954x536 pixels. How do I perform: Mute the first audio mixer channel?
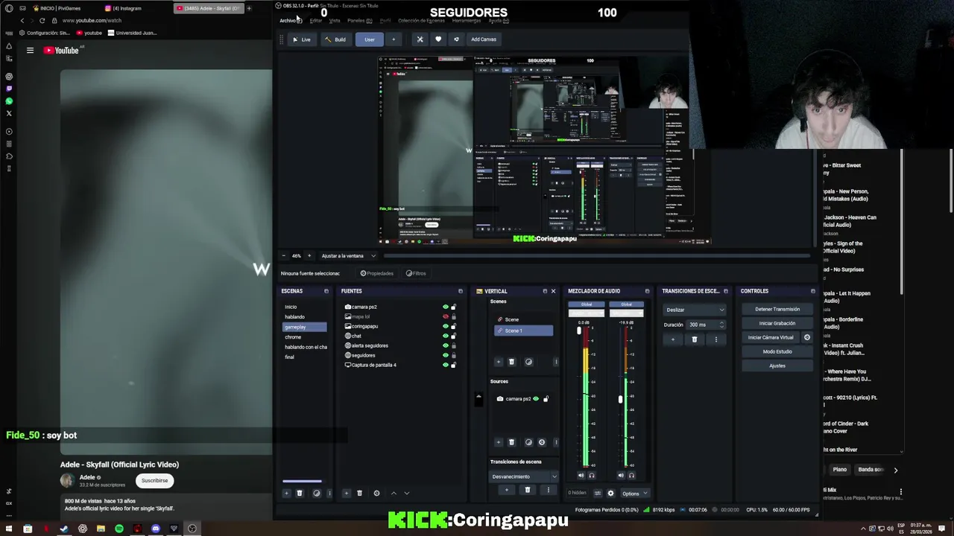[581, 475]
